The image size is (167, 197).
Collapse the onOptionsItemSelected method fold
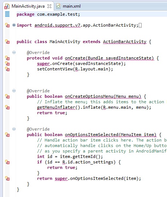point(14,129)
